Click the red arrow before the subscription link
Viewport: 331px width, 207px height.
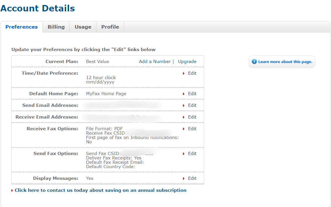point(12,190)
